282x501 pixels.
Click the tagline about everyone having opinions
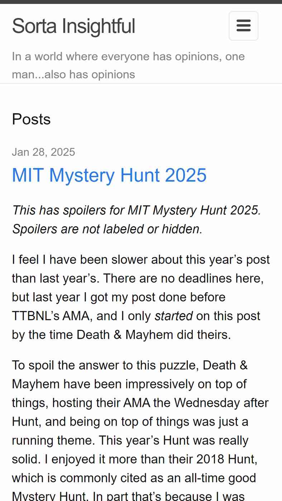point(128,65)
